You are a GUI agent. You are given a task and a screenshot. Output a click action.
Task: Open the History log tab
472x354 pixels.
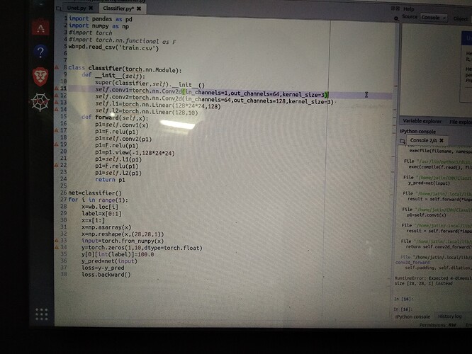449,316
